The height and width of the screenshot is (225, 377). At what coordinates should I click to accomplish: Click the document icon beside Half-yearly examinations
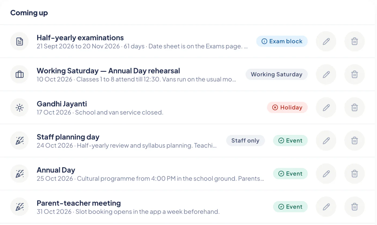click(19, 41)
